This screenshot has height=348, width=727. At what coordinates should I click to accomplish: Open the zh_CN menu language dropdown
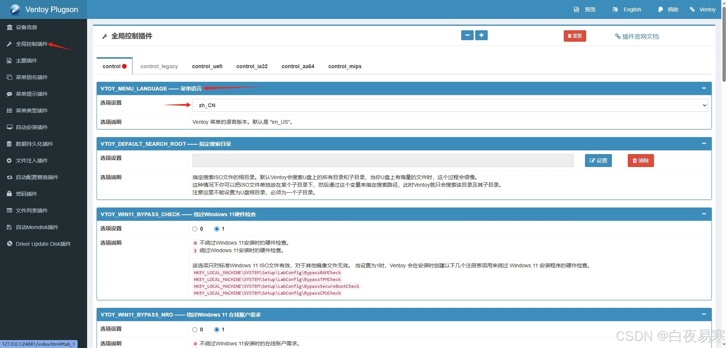(450, 105)
